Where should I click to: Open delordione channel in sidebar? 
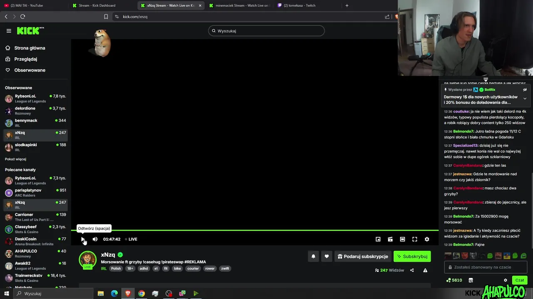click(35, 110)
